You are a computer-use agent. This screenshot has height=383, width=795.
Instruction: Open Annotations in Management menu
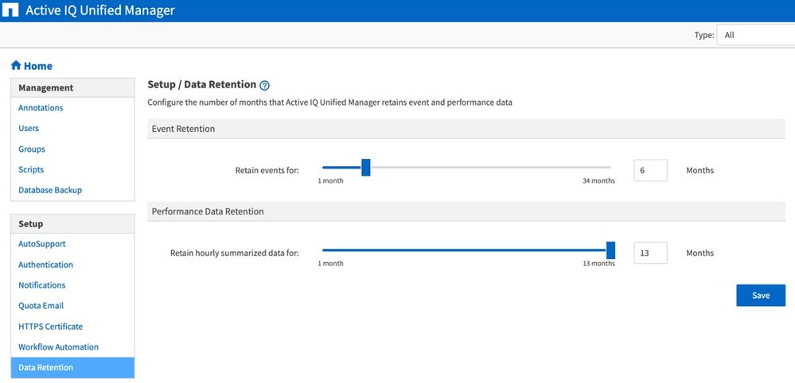click(x=41, y=108)
